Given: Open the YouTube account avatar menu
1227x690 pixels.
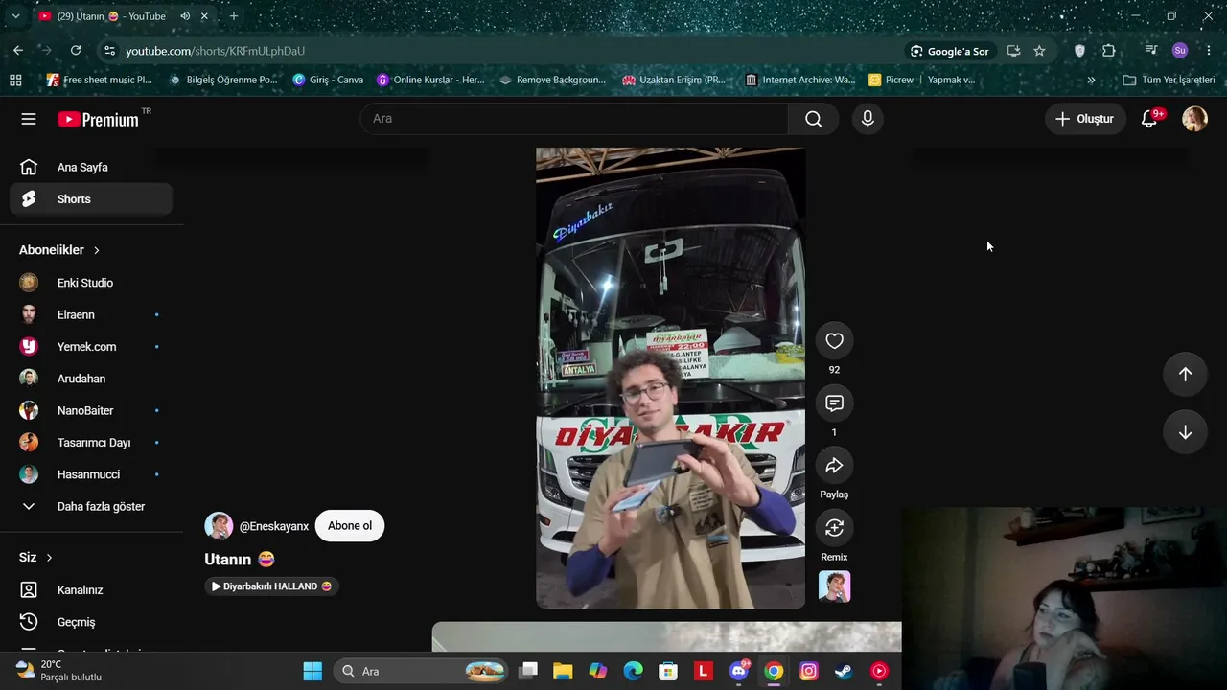Looking at the screenshot, I should (1194, 119).
